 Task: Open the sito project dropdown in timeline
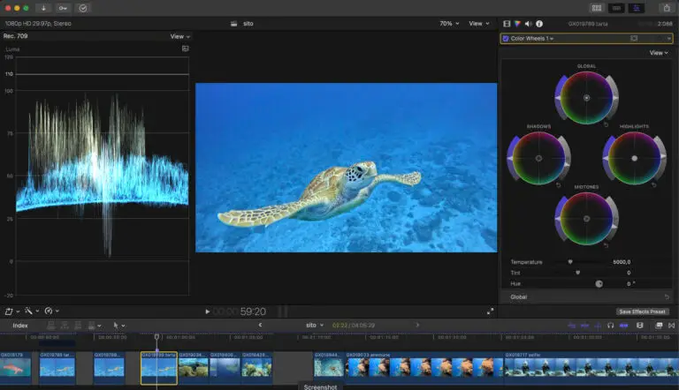point(315,325)
